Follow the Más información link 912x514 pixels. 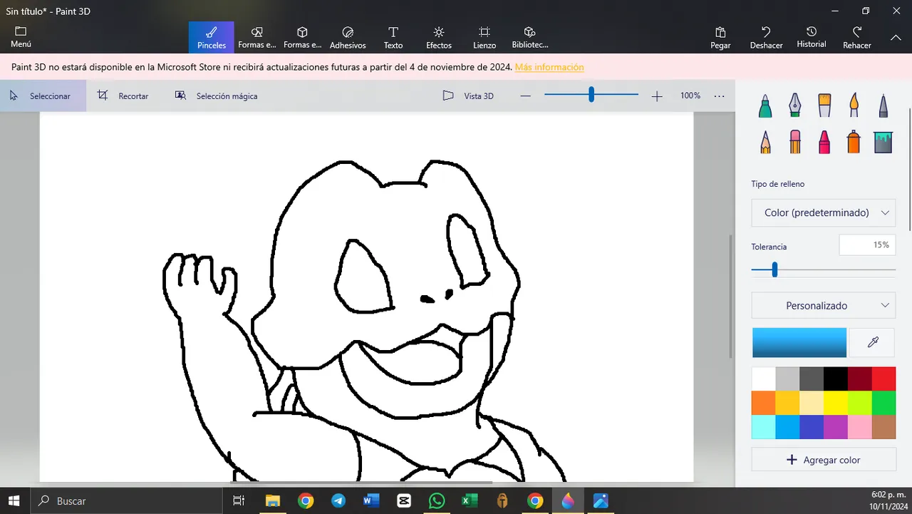pyautogui.click(x=549, y=67)
